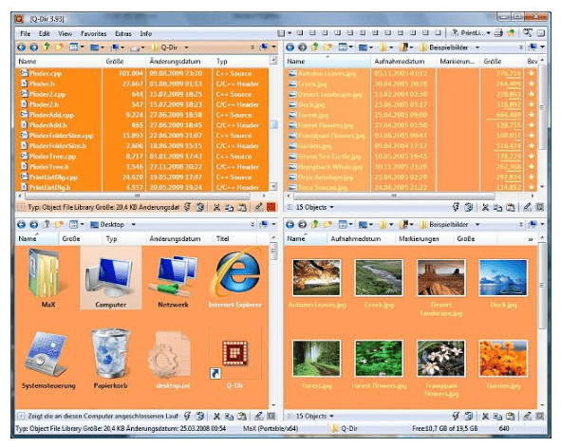Select the Internet Explorer desktop icon

point(235,279)
